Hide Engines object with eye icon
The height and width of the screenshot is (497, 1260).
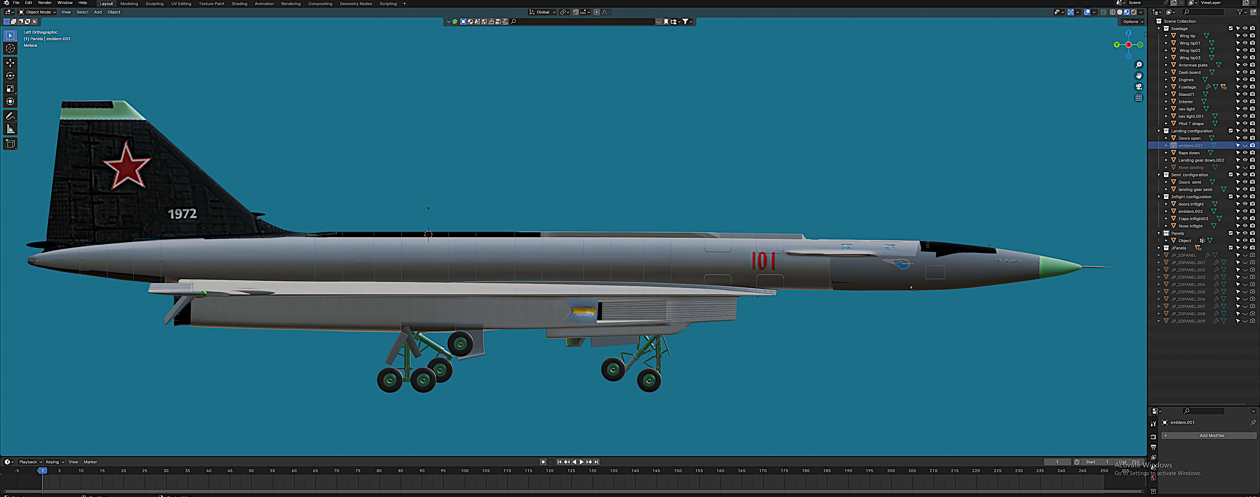coord(1245,80)
